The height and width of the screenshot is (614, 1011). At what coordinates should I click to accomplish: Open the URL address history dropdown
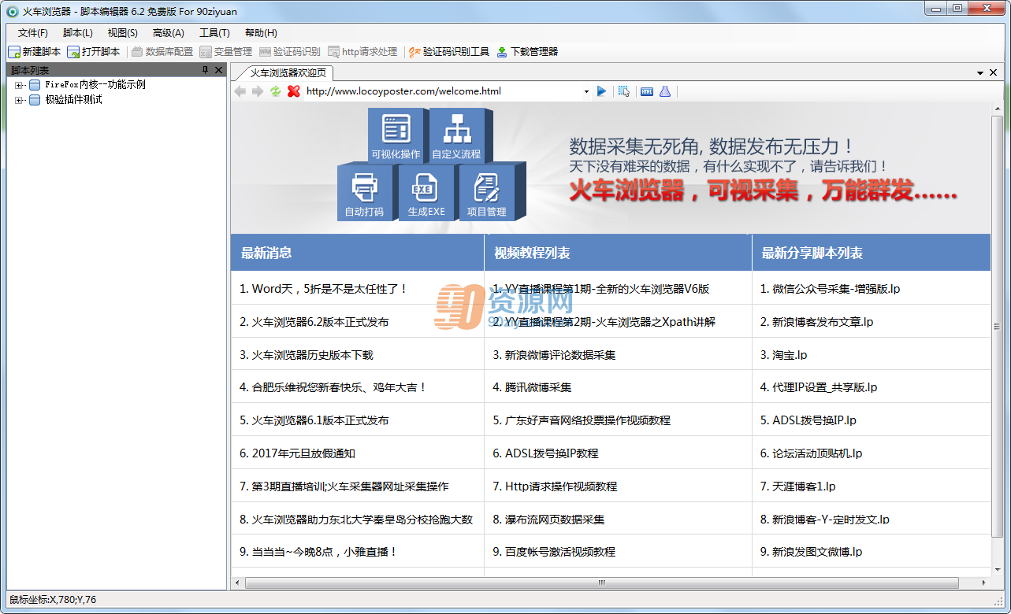586,91
